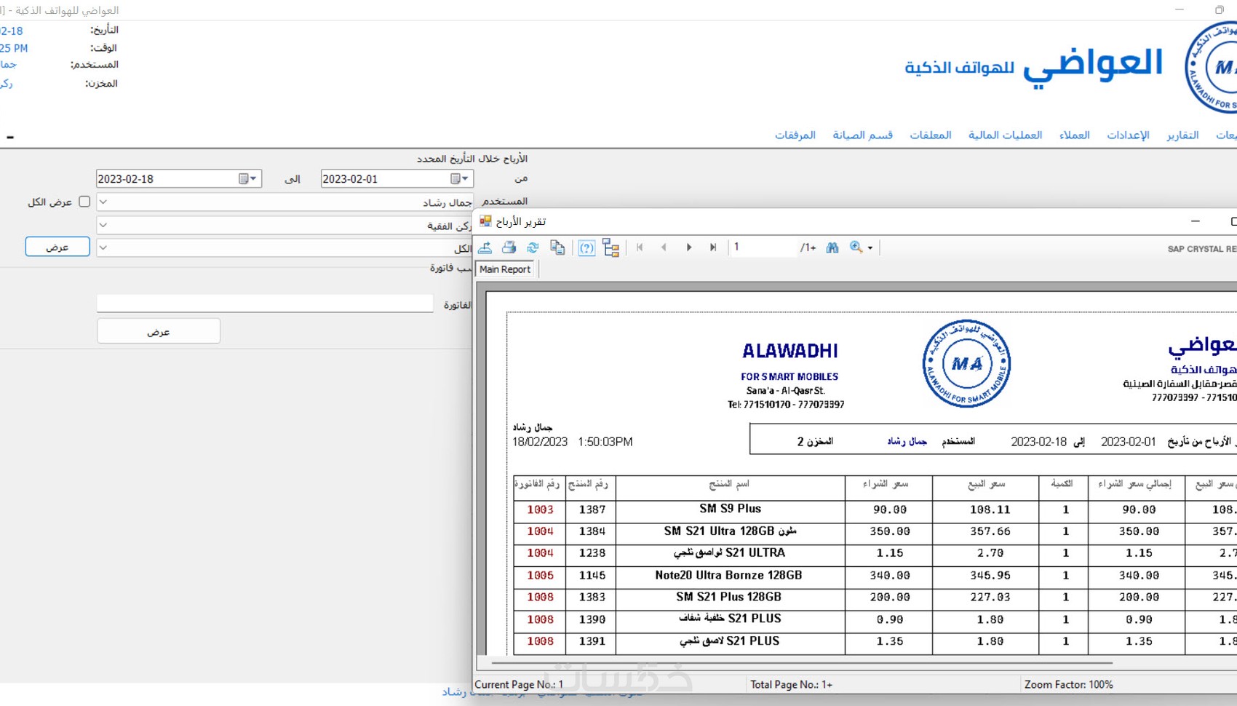Go to the first report page

640,247
